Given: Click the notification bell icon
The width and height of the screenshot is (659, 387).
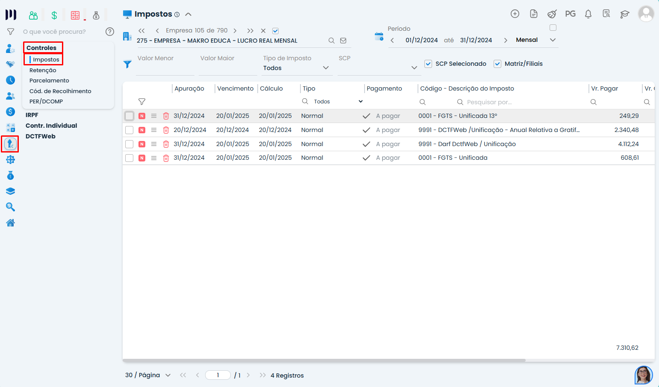Looking at the screenshot, I should (x=588, y=14).
